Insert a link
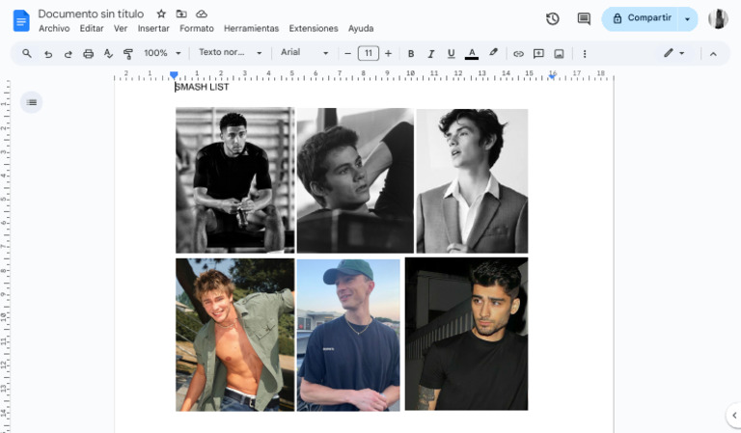The image size is (741, 433). point(518,54)
